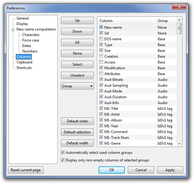The width and height of the screenshot is (194, 184).
Task: Click the Group list header
Action: (166, 20)
